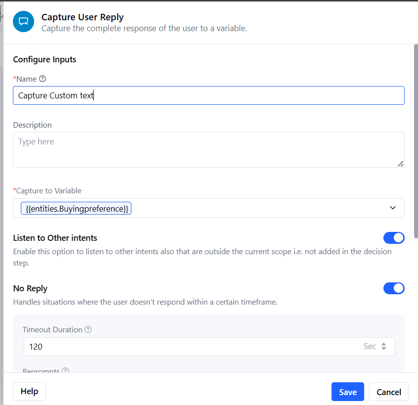Click the help icon beside Name
The image size is (418, 405).
pyautogui.click(x=42, y=79)
